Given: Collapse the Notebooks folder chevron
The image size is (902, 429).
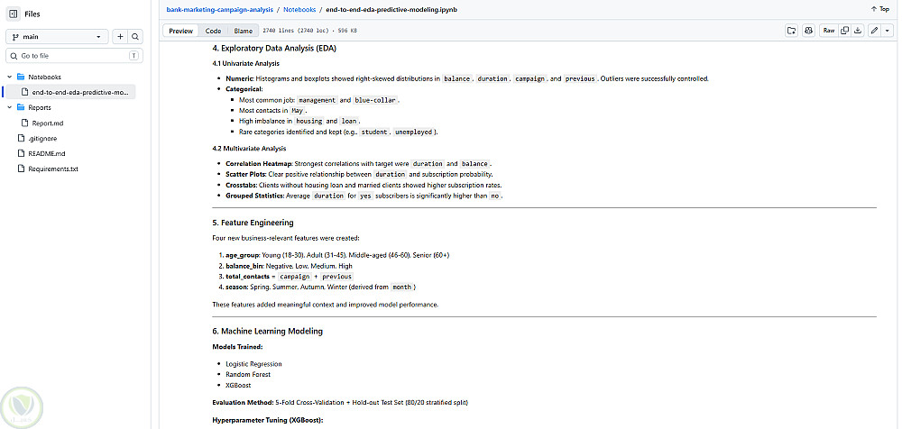Looking at the screenshot, I should point(10,77).
